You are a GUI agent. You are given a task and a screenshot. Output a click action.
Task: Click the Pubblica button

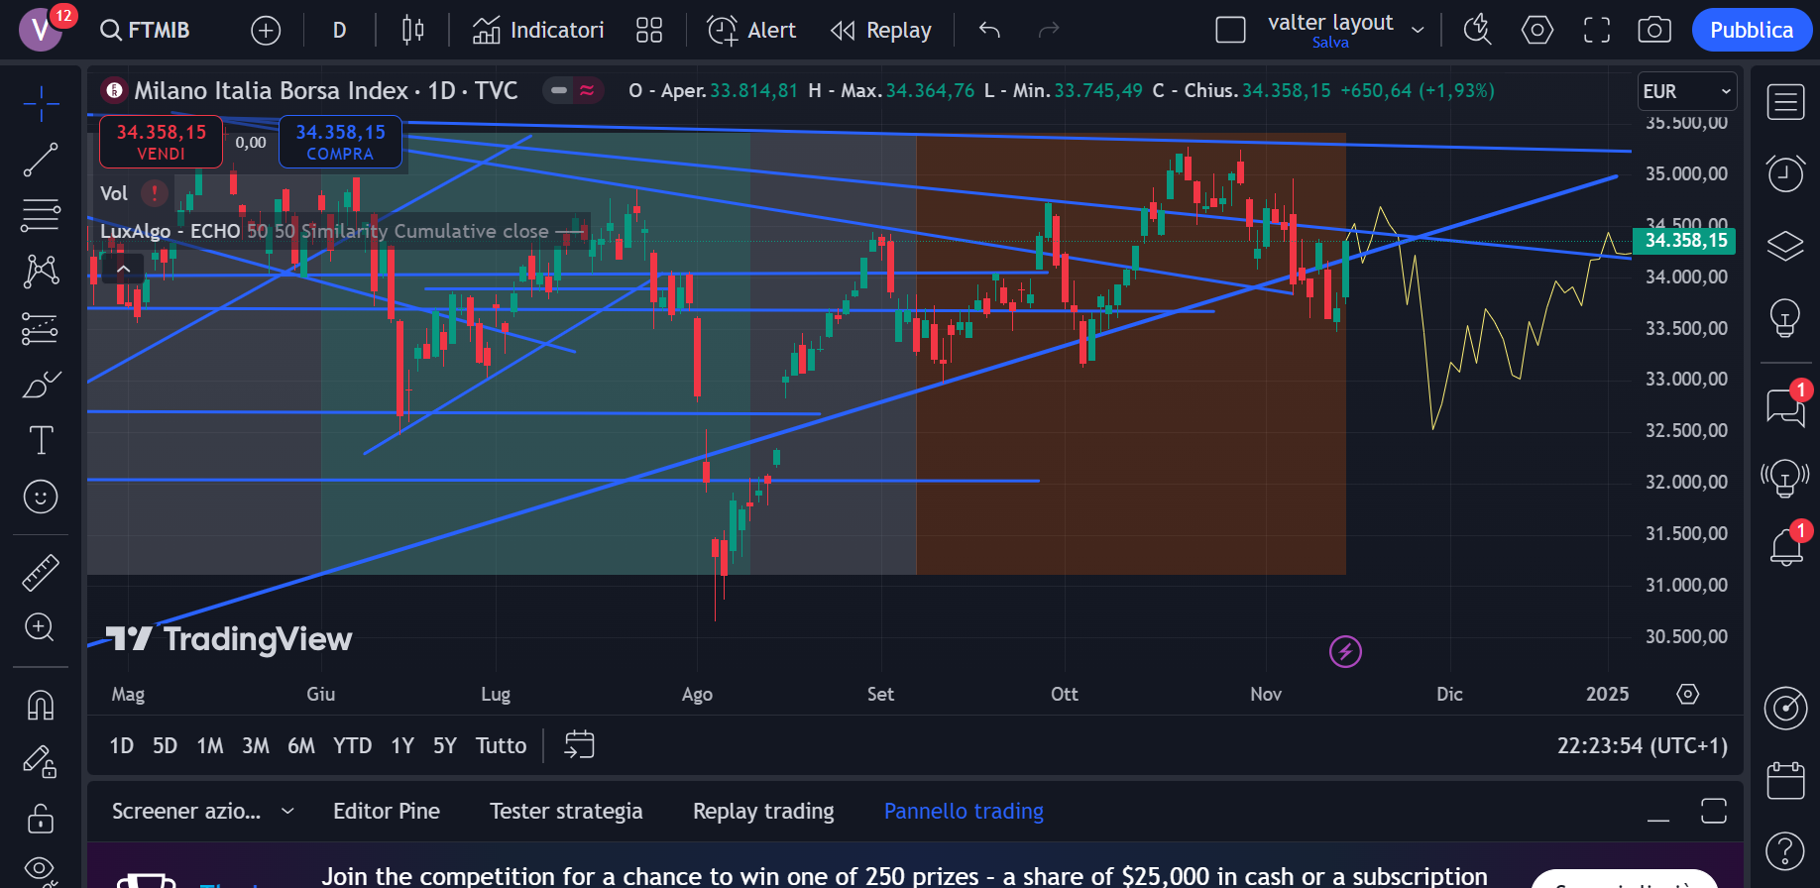pos(1752,31)
